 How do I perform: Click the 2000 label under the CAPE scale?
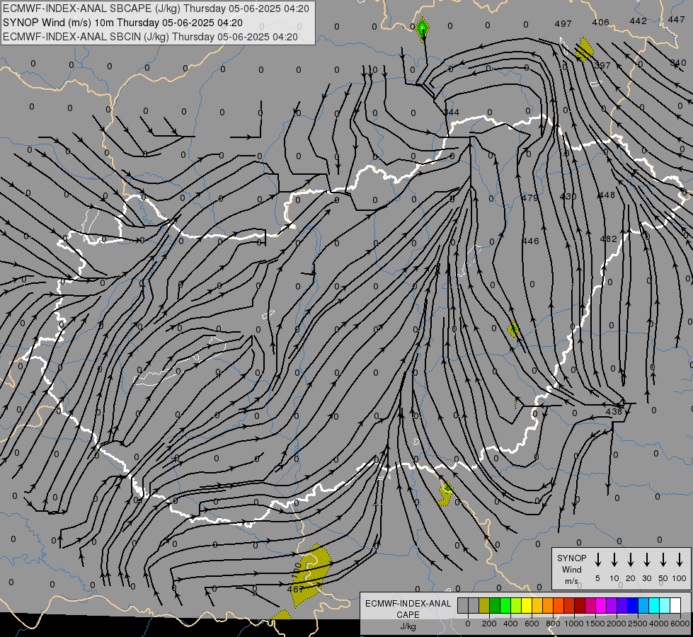point(616,624)
